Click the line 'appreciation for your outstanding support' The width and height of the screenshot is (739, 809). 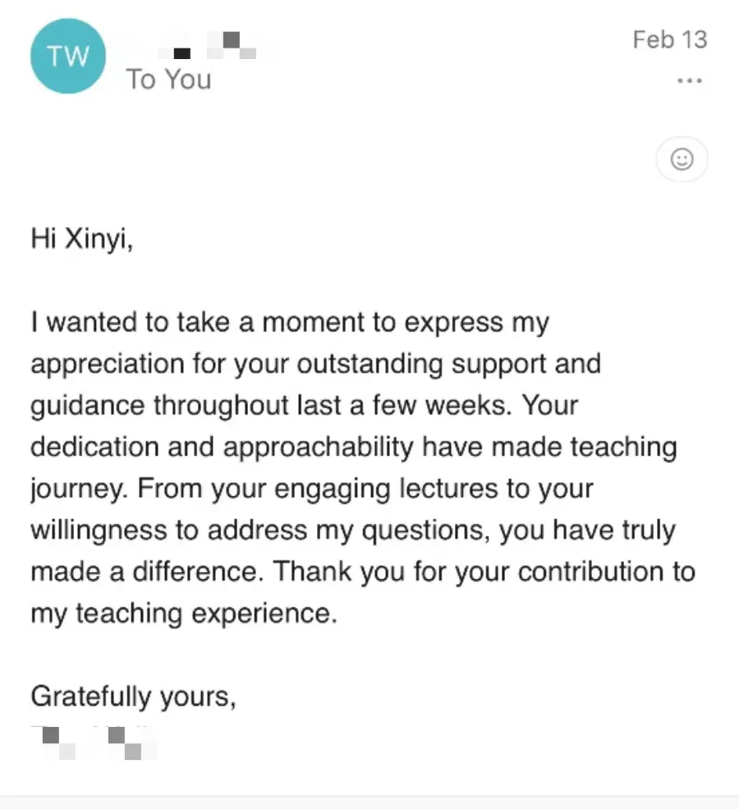click(316, 364)
